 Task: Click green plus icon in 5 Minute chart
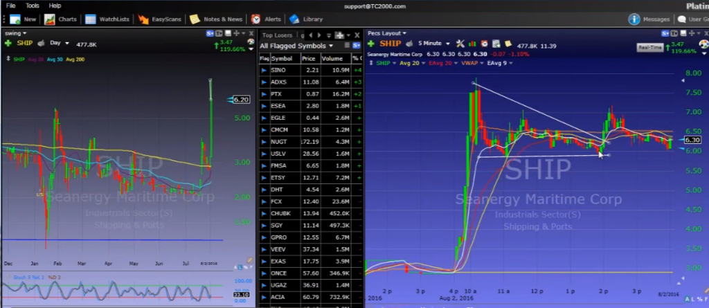pos(371,44)
